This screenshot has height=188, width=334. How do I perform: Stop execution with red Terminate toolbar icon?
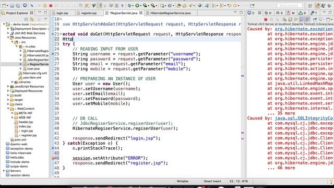click(51, 6)
